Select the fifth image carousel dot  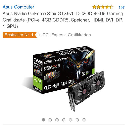[70, 120]
